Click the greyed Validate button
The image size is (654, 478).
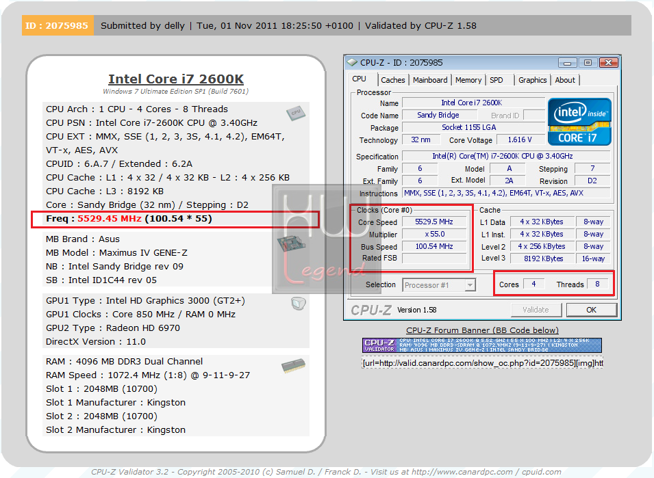pyautogui.click(x=536, y=310)
